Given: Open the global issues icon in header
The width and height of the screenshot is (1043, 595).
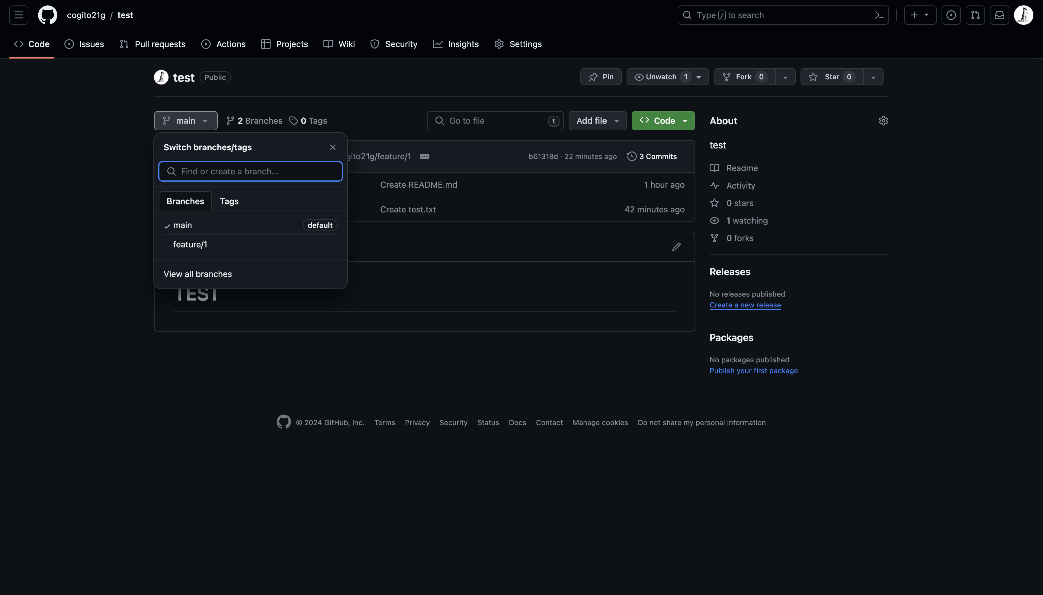Looking at the screenshot, I should coord(951,15).
